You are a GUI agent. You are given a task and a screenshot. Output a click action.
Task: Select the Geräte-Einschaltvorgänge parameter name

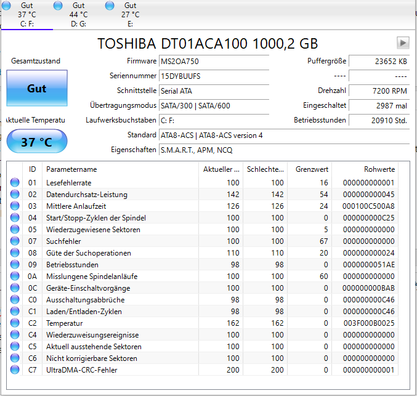[x=88, y=288]
